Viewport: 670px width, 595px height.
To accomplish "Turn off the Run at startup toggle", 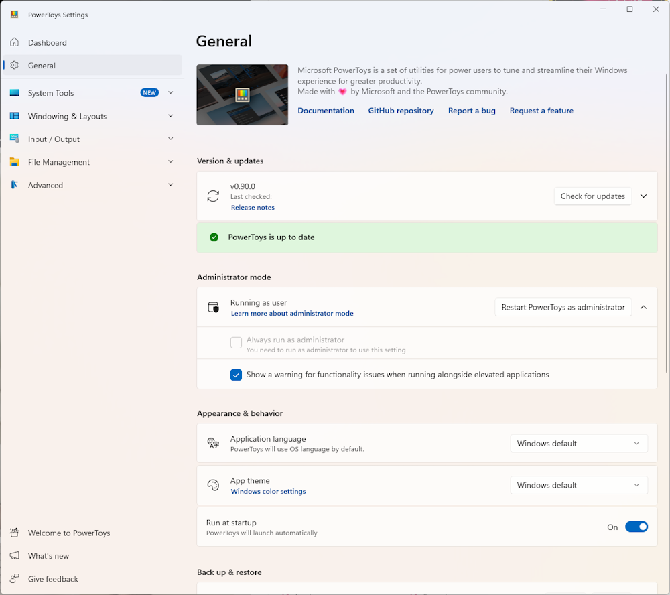I will coord(636,527).
